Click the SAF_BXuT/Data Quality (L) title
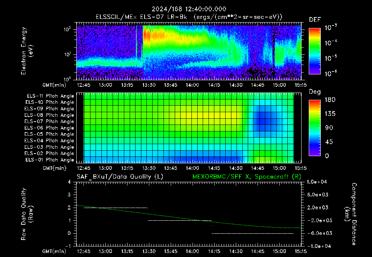Image resolution: width=372 pixels, height=257 pixels. tap(120, 177)
